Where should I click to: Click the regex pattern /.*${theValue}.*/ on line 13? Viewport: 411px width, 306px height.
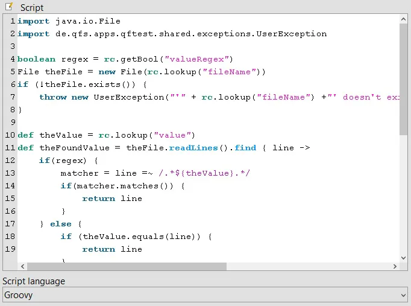click(x=204, y=173)
